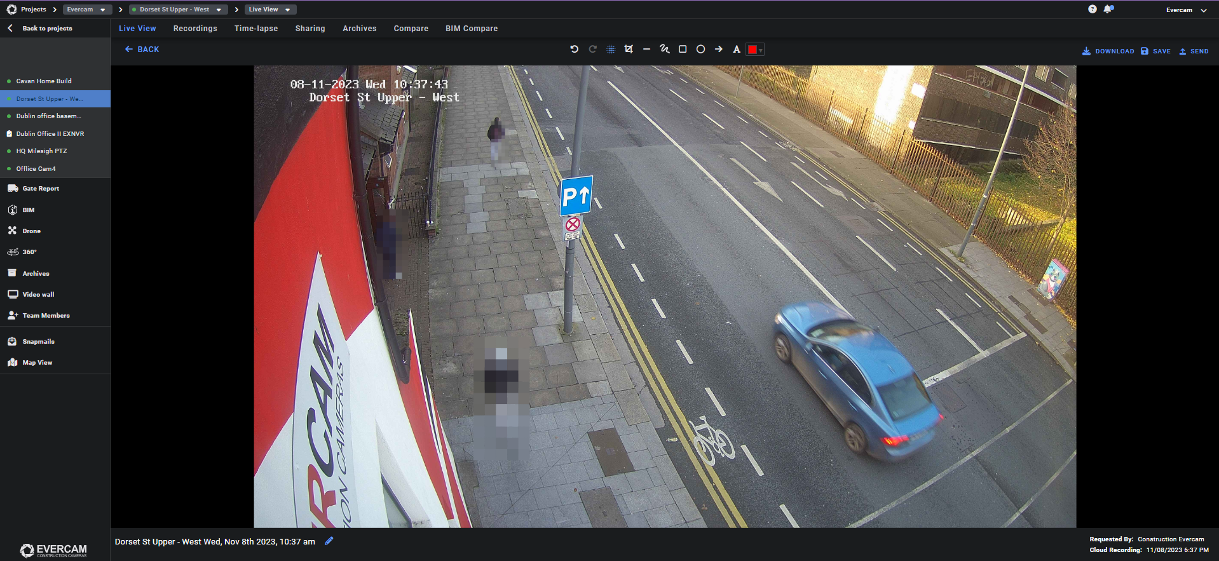This screenshot has height=561, width=1219.
Task: Select the text annotation tool
Action: pos(736,50)
